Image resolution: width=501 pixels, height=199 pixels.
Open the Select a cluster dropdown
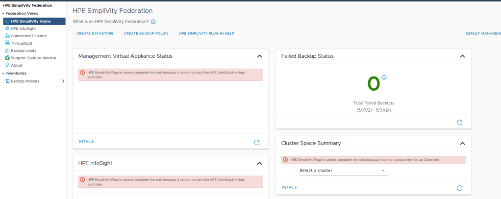pos(343,171)
